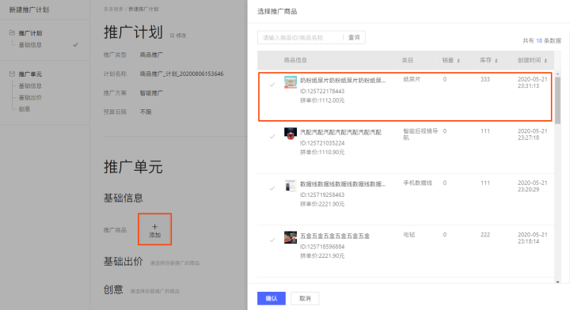Confirm selection with 确认 button
The height and width of the screenshot is (310, 570).
pos(272,298)
